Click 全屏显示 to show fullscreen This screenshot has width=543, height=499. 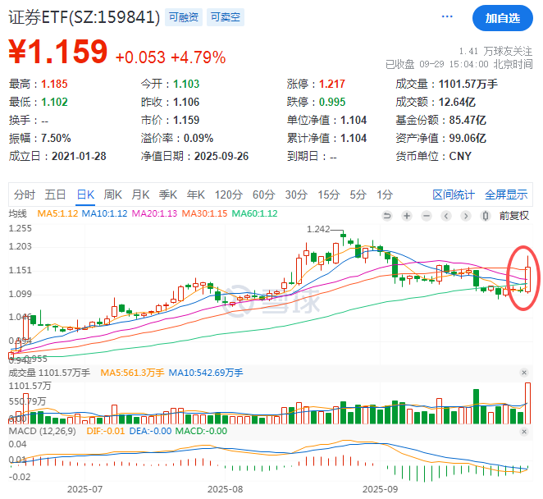coord(506,195)
